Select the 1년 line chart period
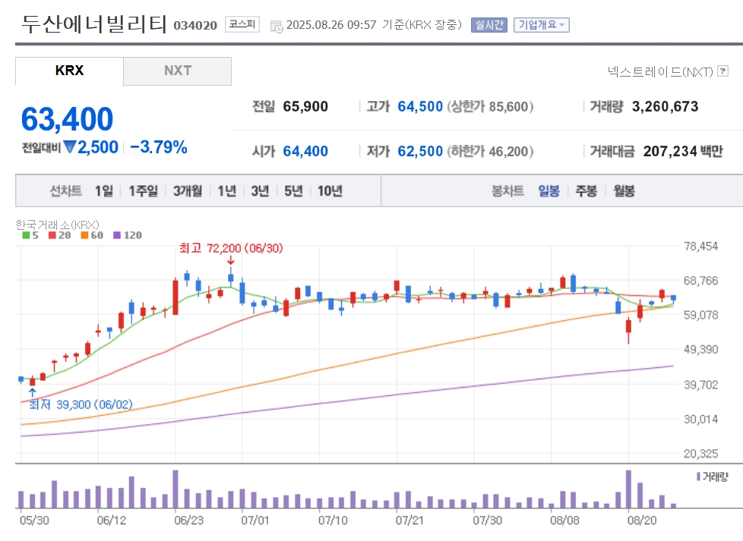Viewport: 743px width, 541px height. coord(227,190)
